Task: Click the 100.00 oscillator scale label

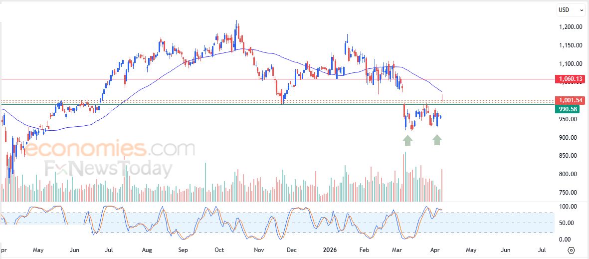Action: point(569,207)
